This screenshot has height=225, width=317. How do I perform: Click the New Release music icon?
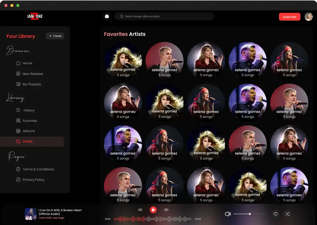pyautogui.click(x=18, y=73)
